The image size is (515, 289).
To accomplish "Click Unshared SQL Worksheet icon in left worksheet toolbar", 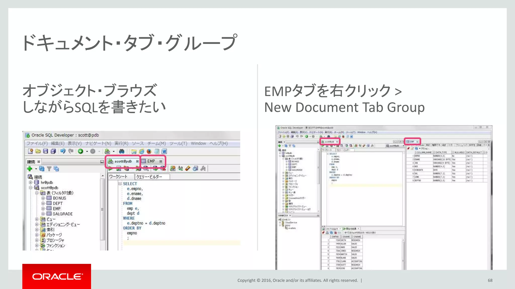I will pos(173,168).
